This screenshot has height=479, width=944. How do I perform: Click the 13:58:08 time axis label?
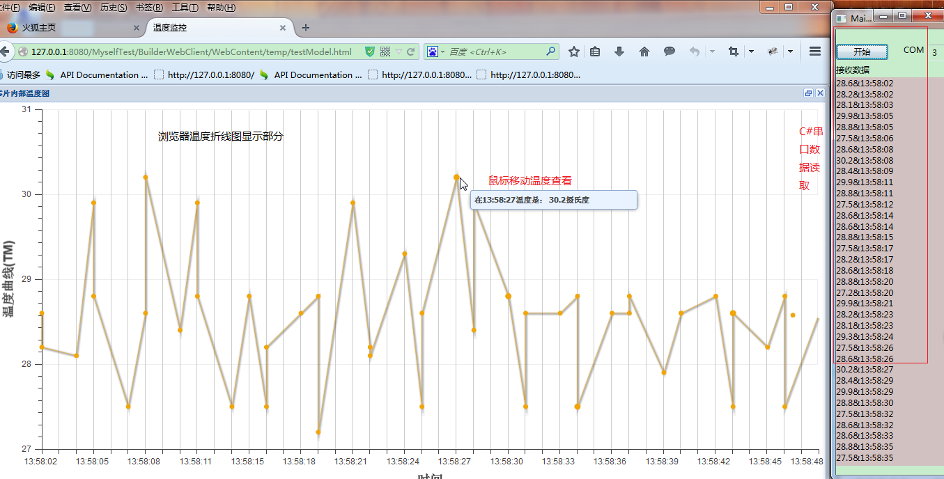pyautogui.click(x=144, y=462)
